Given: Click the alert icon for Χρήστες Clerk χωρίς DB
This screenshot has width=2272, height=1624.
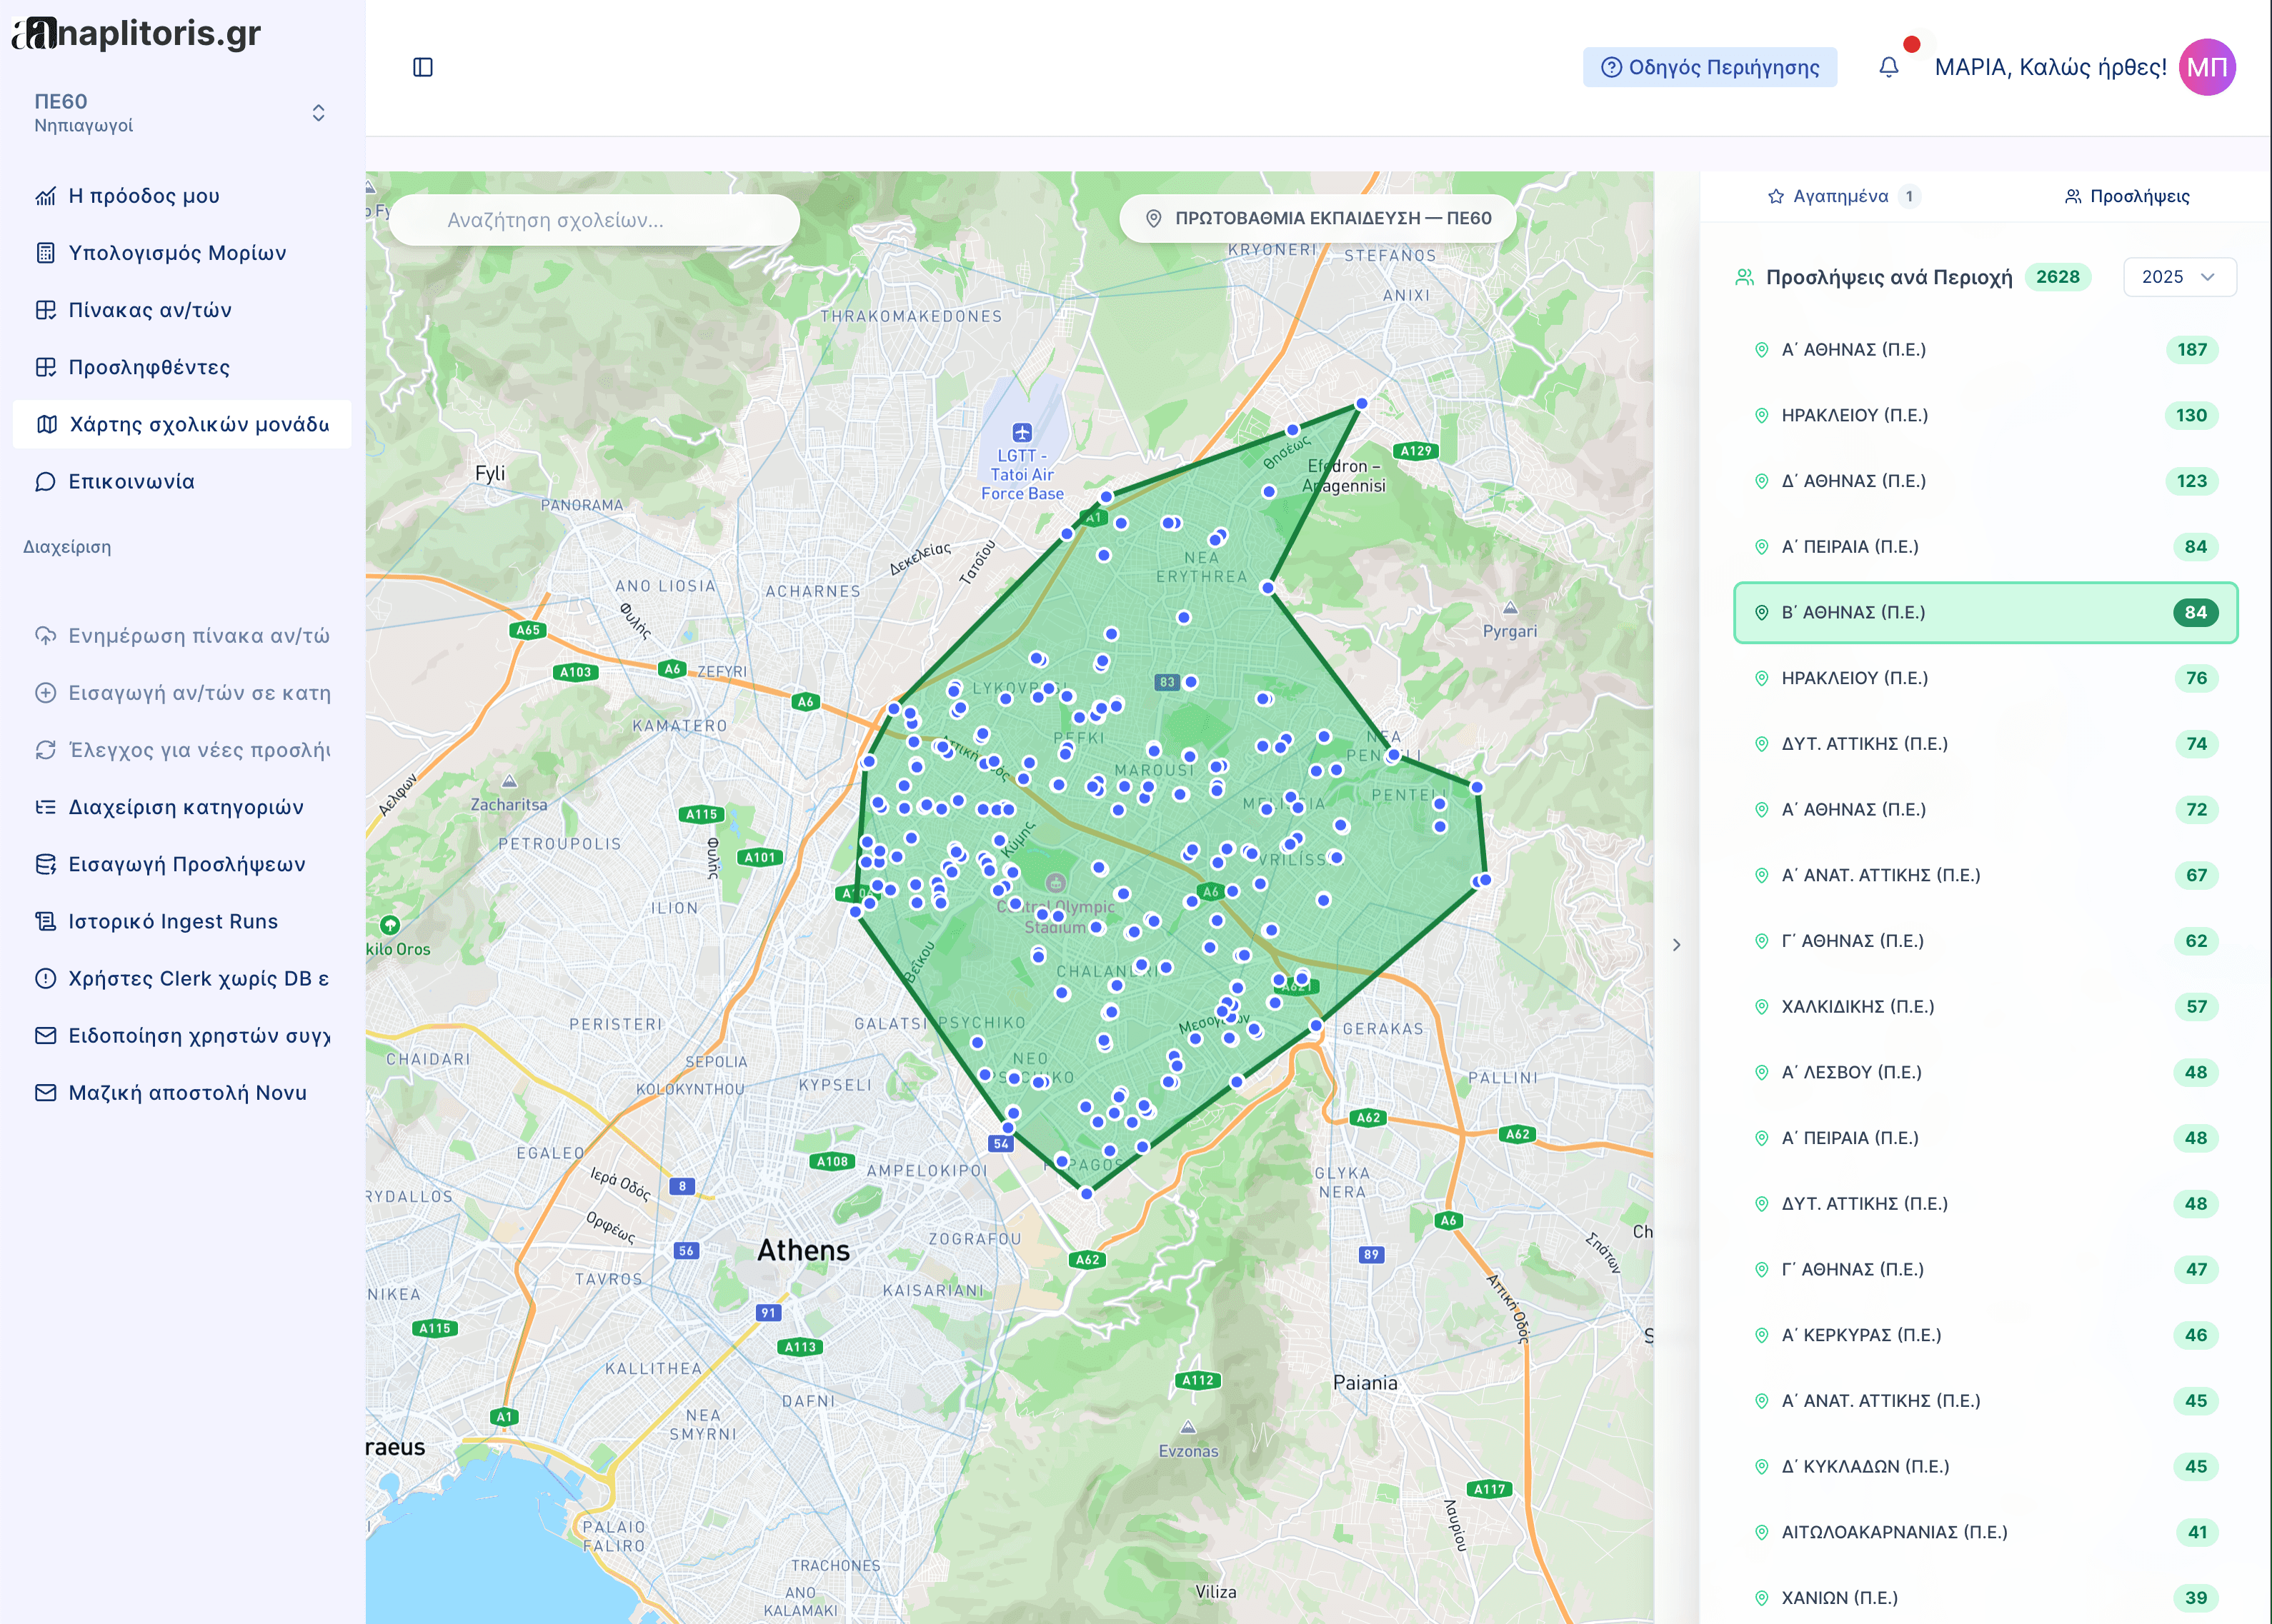Looking at the screenshot, I should point(46,978).
